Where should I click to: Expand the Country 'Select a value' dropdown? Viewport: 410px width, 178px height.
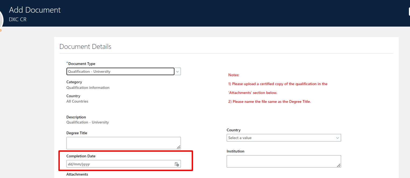(284, 138)
